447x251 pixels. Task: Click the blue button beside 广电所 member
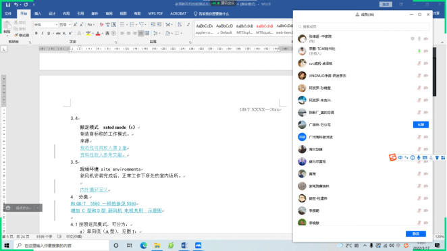421,125
